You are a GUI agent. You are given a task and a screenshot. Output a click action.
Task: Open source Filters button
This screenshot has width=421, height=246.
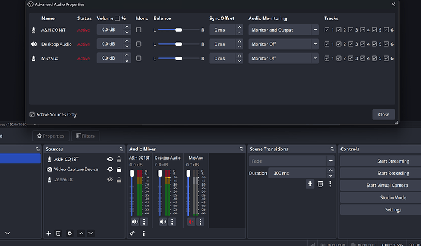point(85,136)
